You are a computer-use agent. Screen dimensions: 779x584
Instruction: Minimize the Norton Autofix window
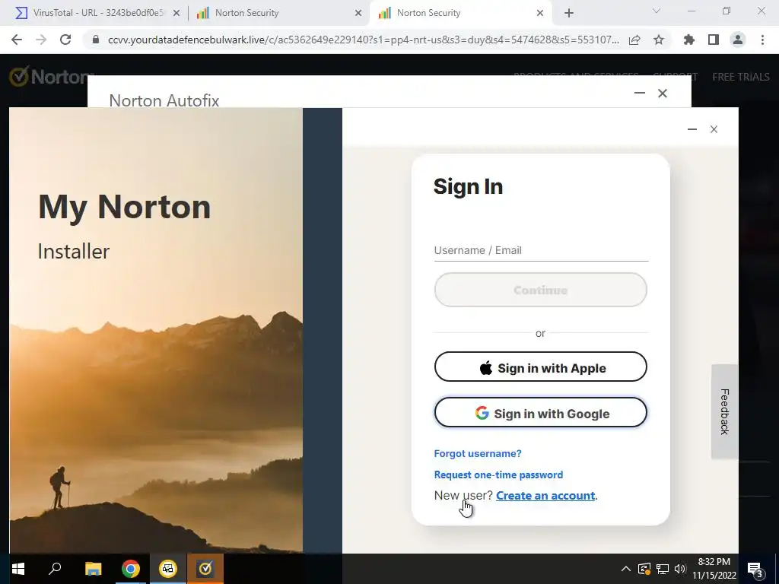click(639, 93)
